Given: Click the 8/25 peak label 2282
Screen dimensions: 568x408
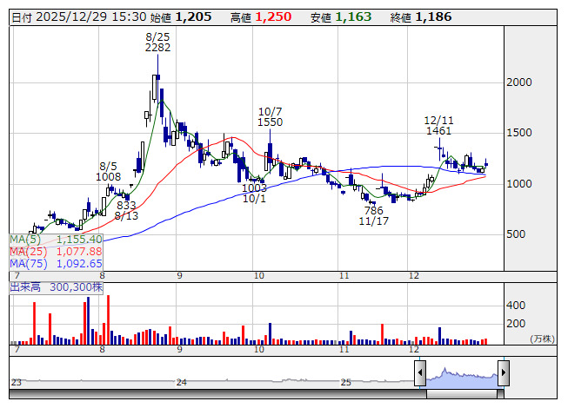Looking at the screenshot, I should pos(158,48).
